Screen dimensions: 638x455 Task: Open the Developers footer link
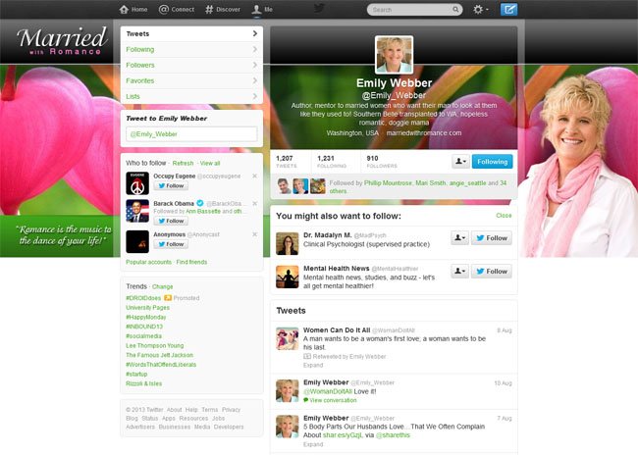(229, 427)
